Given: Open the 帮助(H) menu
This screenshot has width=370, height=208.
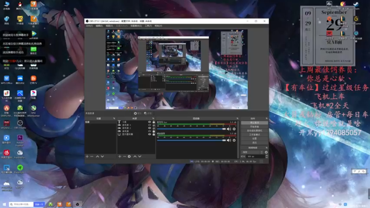Looking at the screenshot, I should pyautogui.click(x=158, y=26).
